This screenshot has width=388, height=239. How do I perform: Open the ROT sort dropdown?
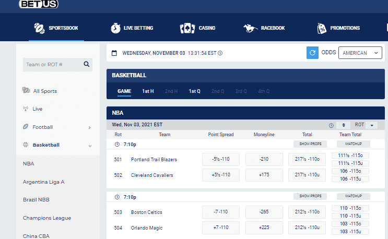tap(372, 125)
